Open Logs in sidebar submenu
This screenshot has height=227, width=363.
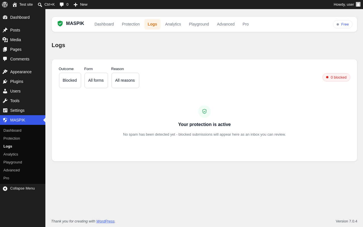pyautogui.click(x=23, y=146)
